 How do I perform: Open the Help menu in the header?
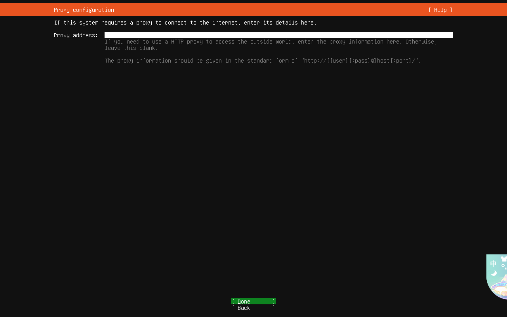point(440,10)
